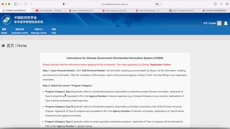This screenshot has height=129, width=230.
Task: Go back with the back arrow
Action: 26,4
